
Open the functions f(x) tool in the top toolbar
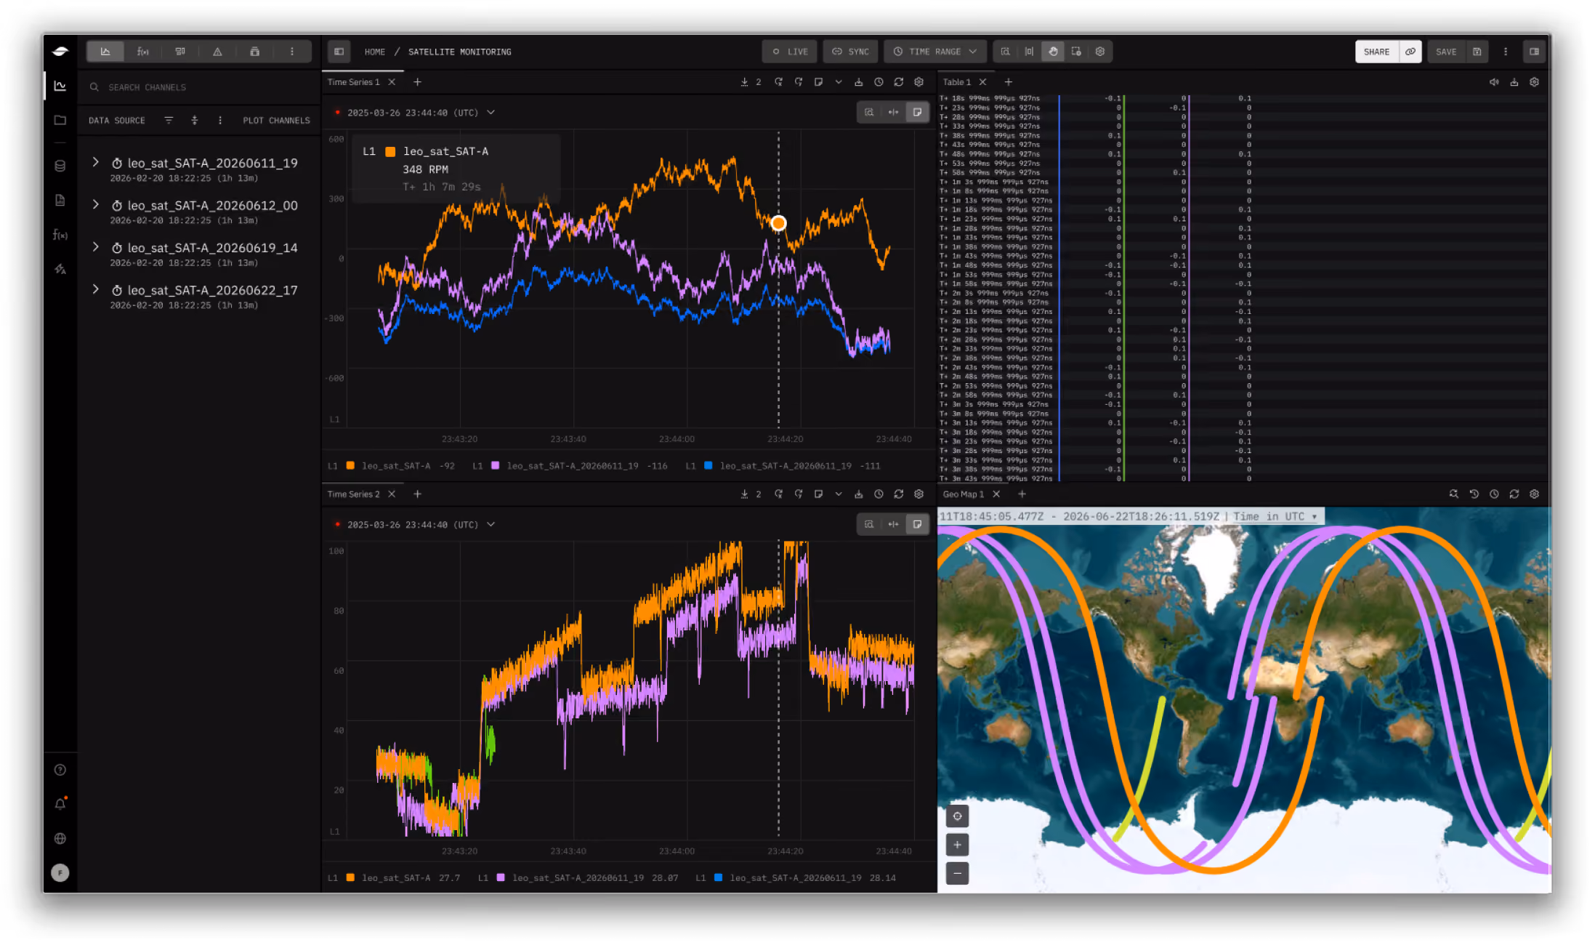coord(142,52)
